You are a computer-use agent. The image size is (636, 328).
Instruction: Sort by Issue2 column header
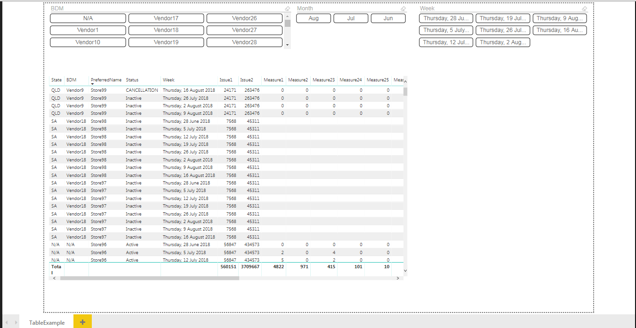[x=247, y=80]
